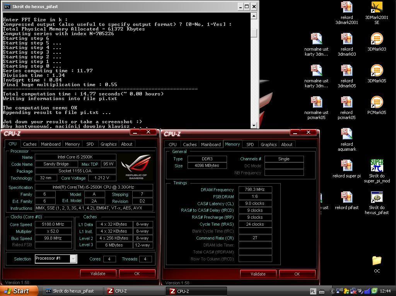
Task: Click OK in right CPU-Z memory window
Action: (x=297, y=274)
